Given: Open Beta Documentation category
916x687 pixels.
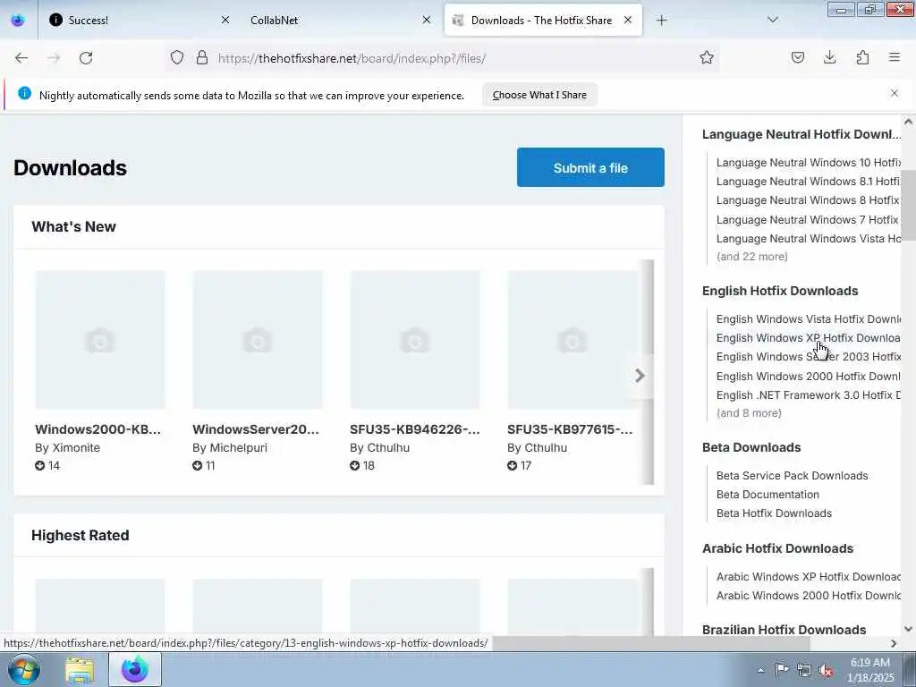Looking at the screenshot, I should point(768,494).
